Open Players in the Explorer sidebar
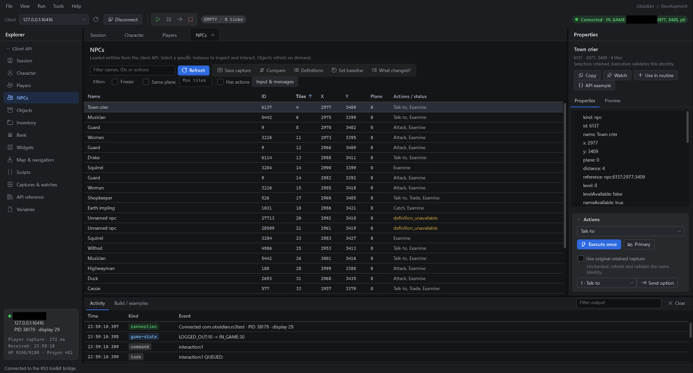The image size is (693, 373). [x=41, y=86]
